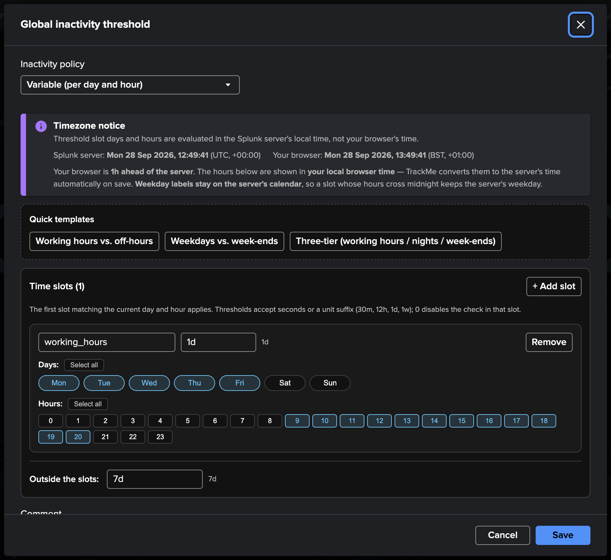Viewport: 611px width, 560px height.
Task: Disable hour 15
Action: [x=462, y=421]
